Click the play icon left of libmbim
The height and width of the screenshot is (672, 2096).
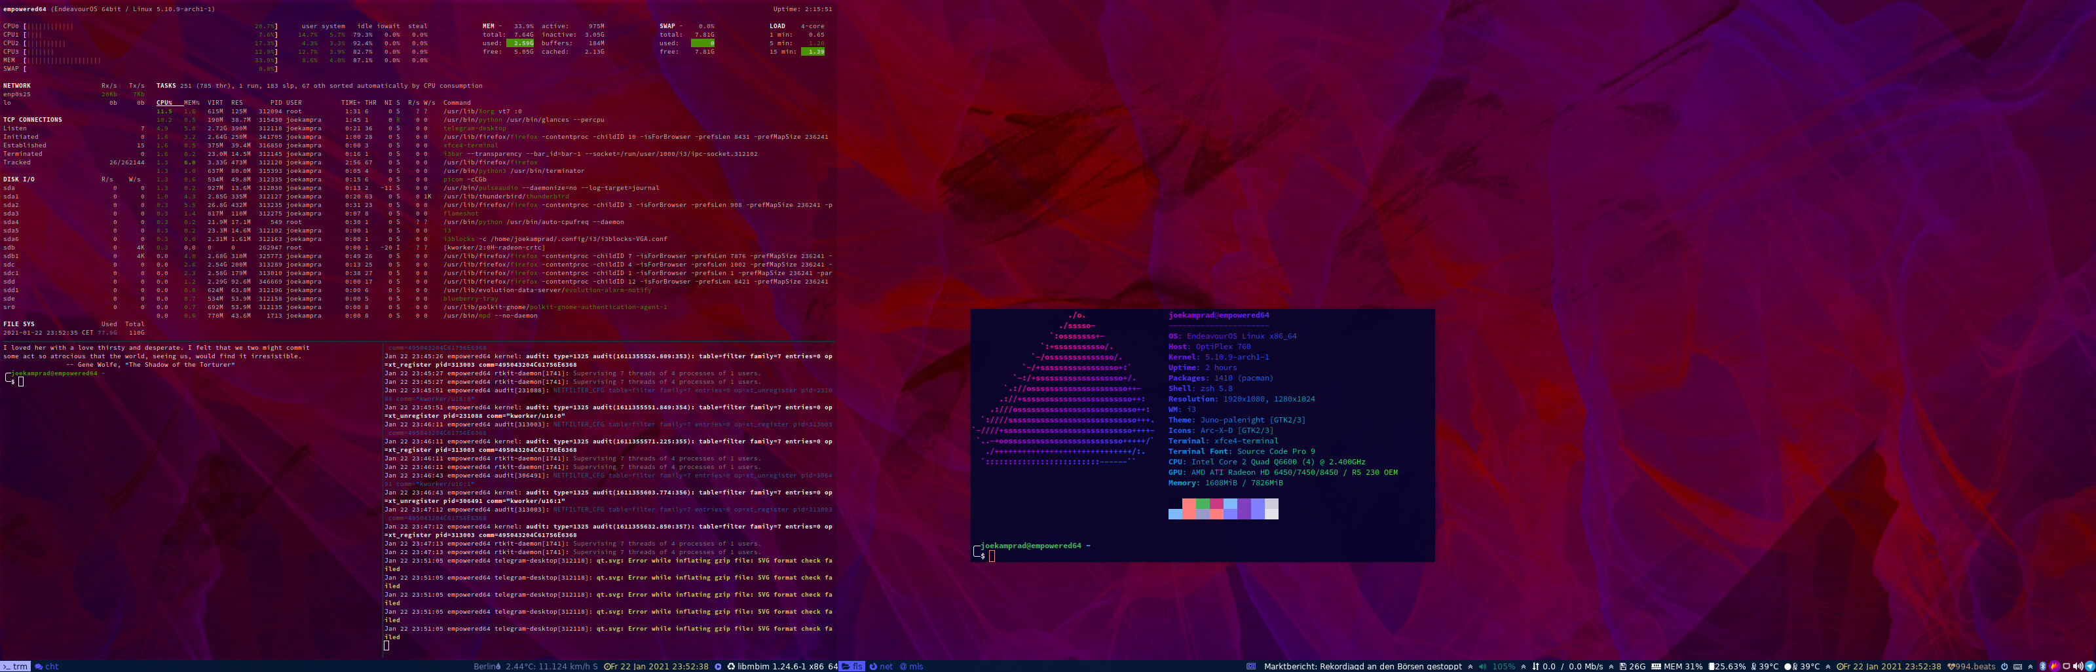coord(719,666)
